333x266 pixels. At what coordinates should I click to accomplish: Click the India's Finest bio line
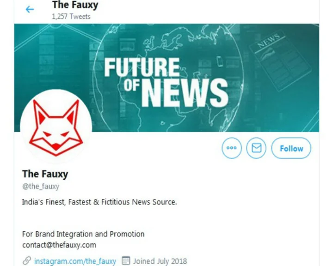click(99, 202)
